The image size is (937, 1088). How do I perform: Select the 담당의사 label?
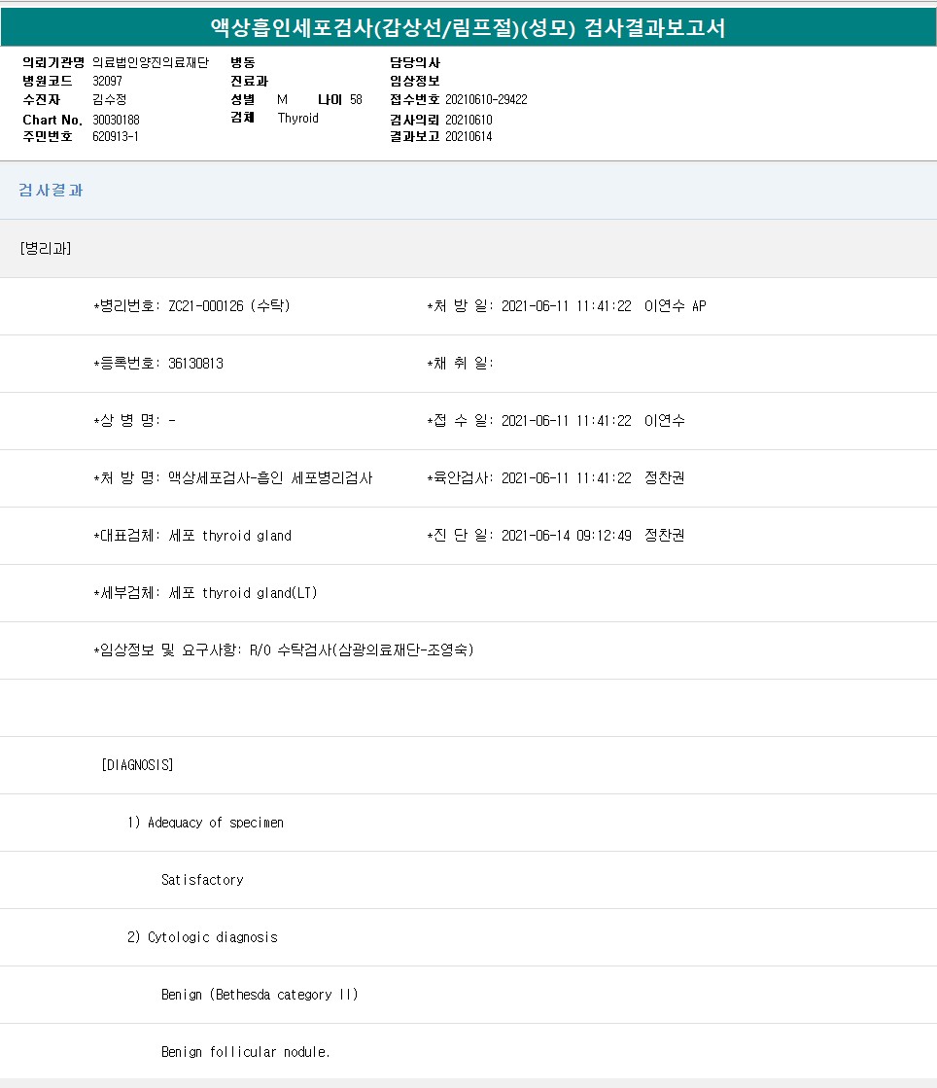click(x=415, y=62)
